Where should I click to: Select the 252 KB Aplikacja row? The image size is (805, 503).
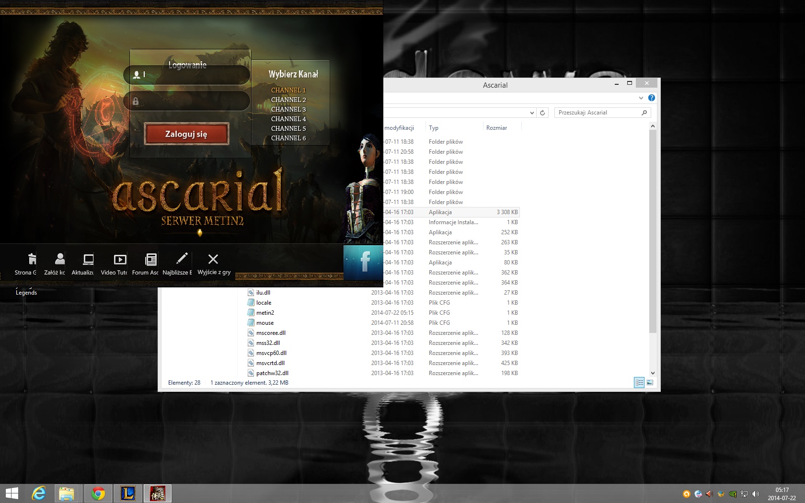[x=451, y=232]
